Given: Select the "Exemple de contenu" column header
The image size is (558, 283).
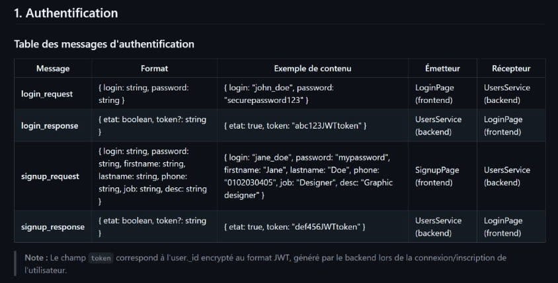Looking at the screenshot, I should pos(313,69).
